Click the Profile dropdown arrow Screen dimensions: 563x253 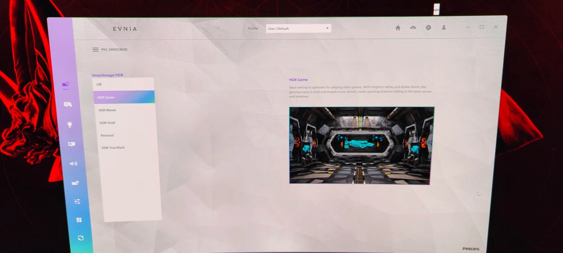click(x=327, y=29)
